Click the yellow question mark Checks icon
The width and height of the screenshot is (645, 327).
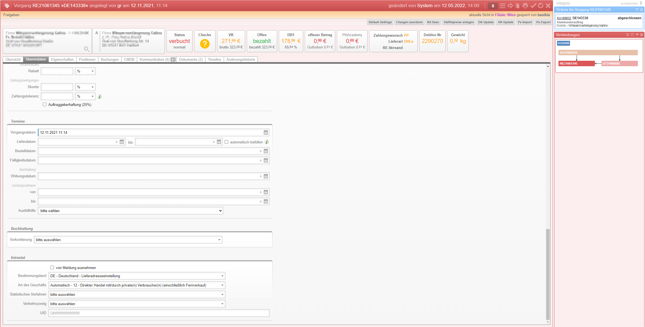205,44
